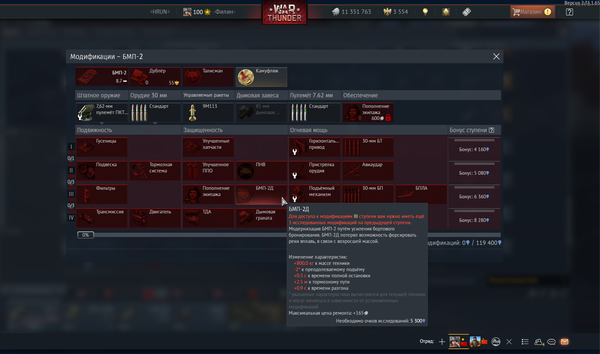Add a squad member with plus icon
Viewport: 600px width, 354px height.
coord(442,342)
